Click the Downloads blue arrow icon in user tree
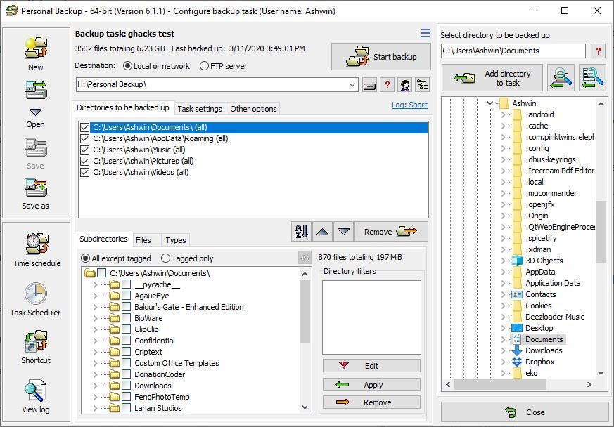This screenshot has height=427, width=614. 517,350
